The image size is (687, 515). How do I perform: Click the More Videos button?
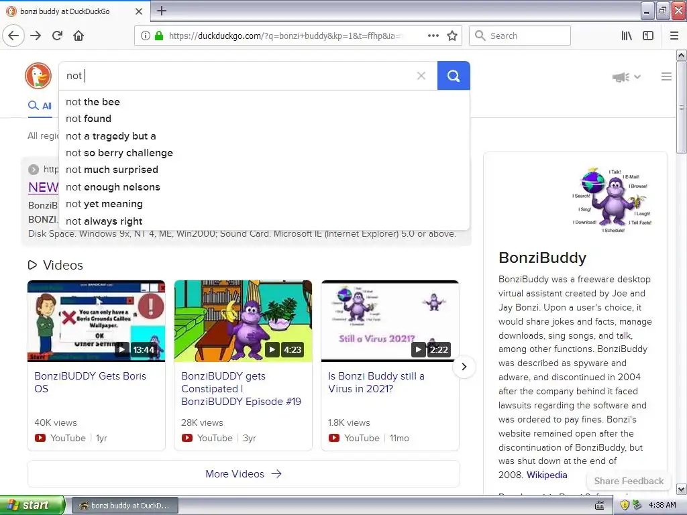[243, 474]
